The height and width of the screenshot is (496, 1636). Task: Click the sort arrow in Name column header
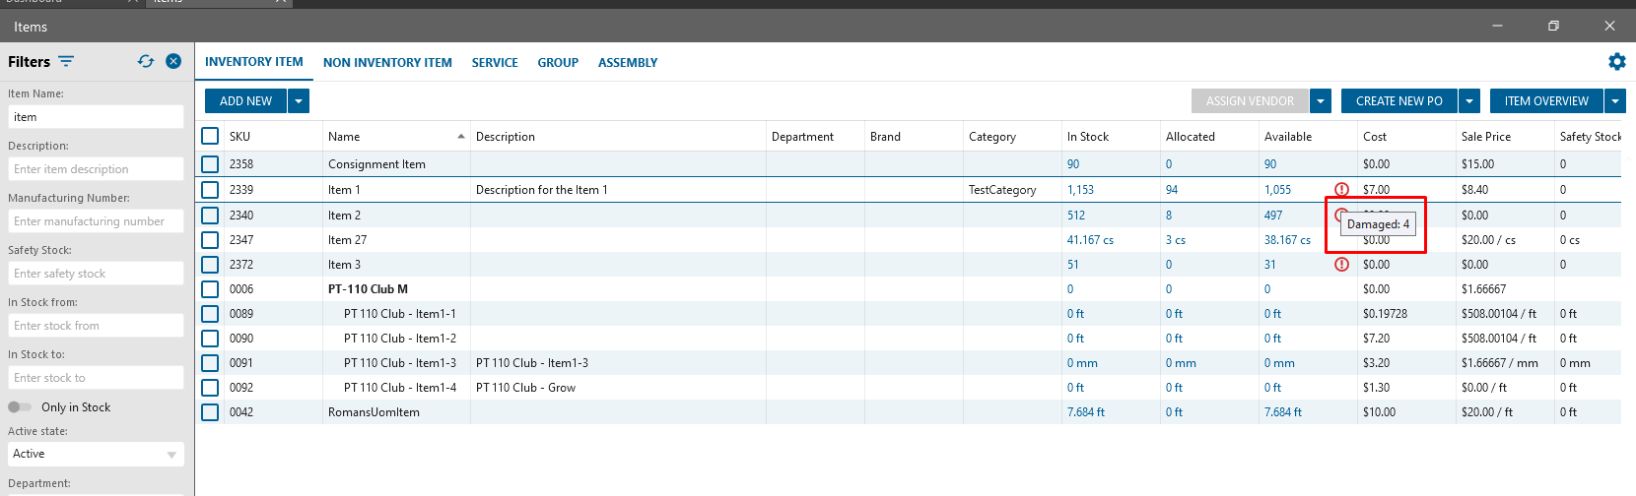pos(461,137)
